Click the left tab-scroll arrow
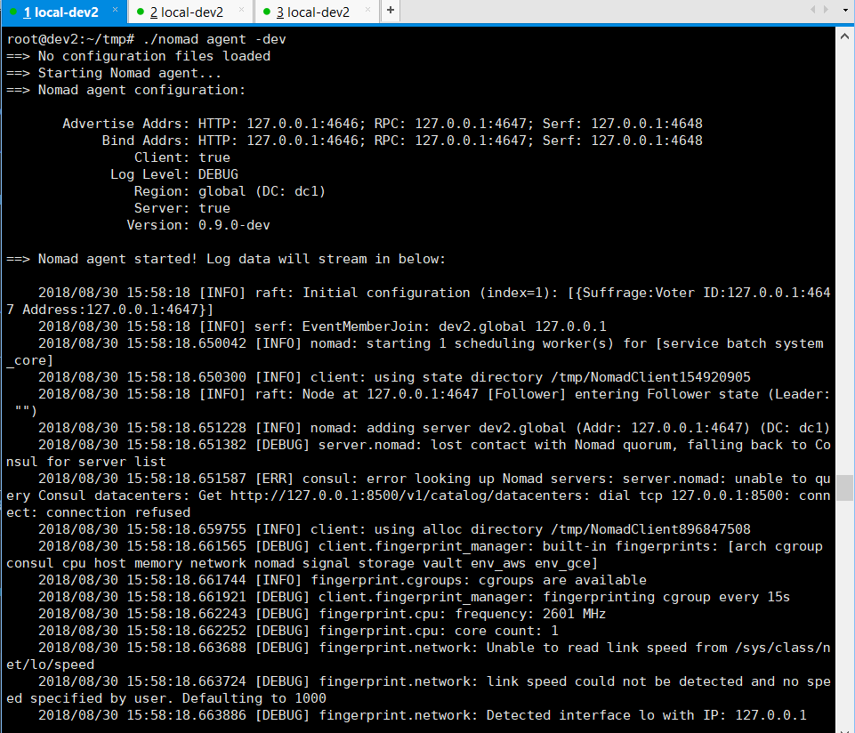 coord(812,9)
